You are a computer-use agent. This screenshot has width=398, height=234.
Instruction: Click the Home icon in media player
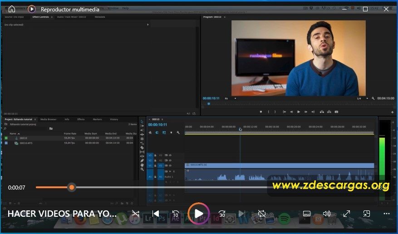(12, 9)
